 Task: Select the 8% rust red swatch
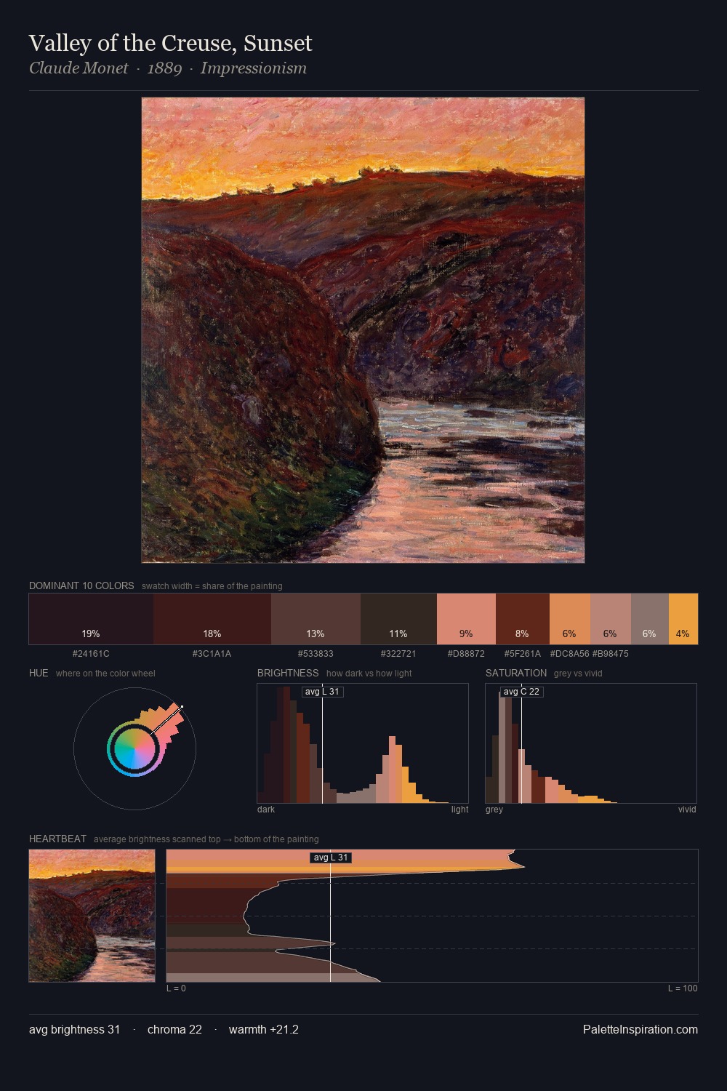pyautogui.click(x=523, y=619)
